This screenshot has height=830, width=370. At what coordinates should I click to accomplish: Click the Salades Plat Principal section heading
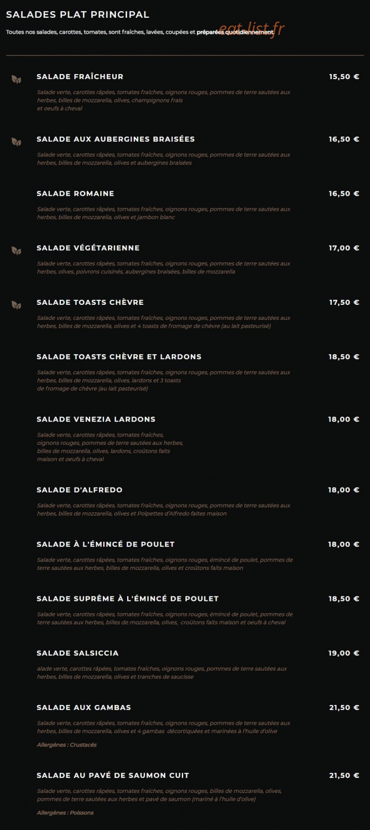coord(77,15)
